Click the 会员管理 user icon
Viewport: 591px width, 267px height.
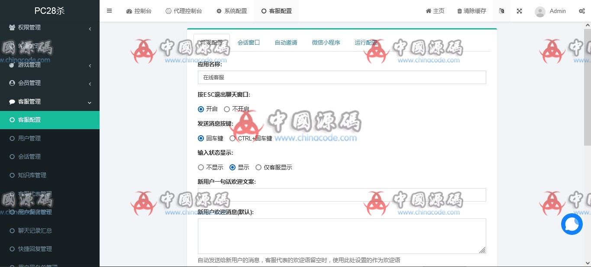tap(12, 83)
